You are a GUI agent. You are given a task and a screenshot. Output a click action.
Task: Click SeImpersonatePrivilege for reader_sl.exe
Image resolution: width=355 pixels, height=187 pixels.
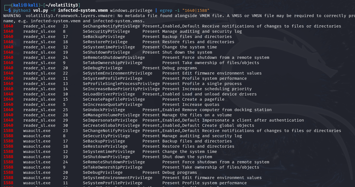click(x=110, y=120)
